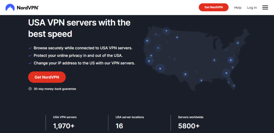Click the checkmark beside "Change your IP address"
Image resolution: width=274 pixels, height=133 pixels.
(x=30, y=63)
